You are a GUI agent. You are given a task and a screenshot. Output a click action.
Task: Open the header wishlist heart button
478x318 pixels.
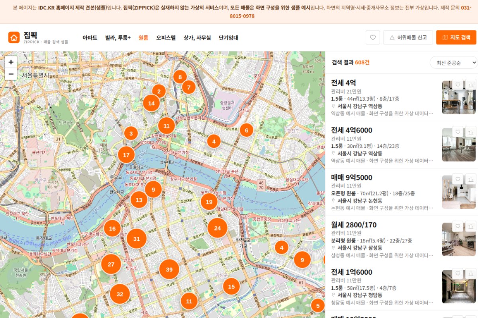(x=373, y=37)
